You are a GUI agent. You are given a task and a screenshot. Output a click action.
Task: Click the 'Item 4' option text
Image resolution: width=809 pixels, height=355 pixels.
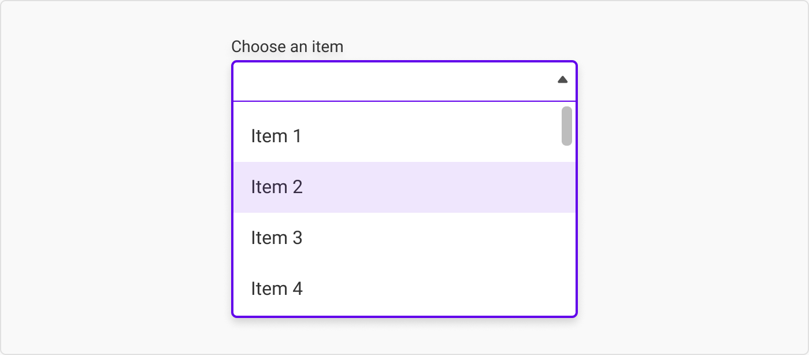277,289
